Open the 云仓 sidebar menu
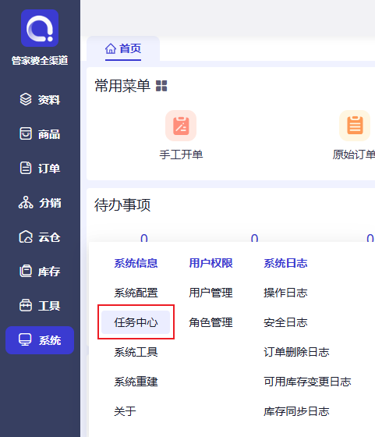 [x=40, y=237]
